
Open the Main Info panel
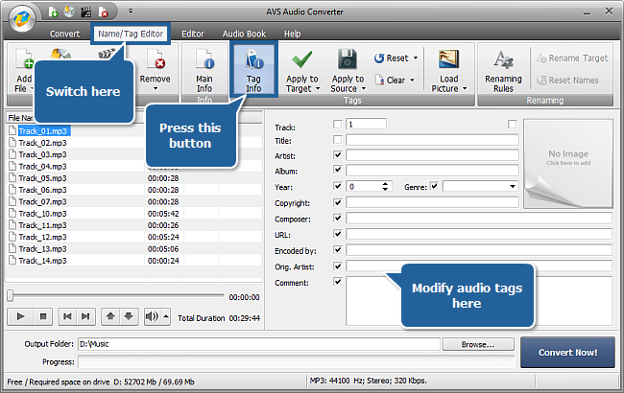[x=204, y=71]
